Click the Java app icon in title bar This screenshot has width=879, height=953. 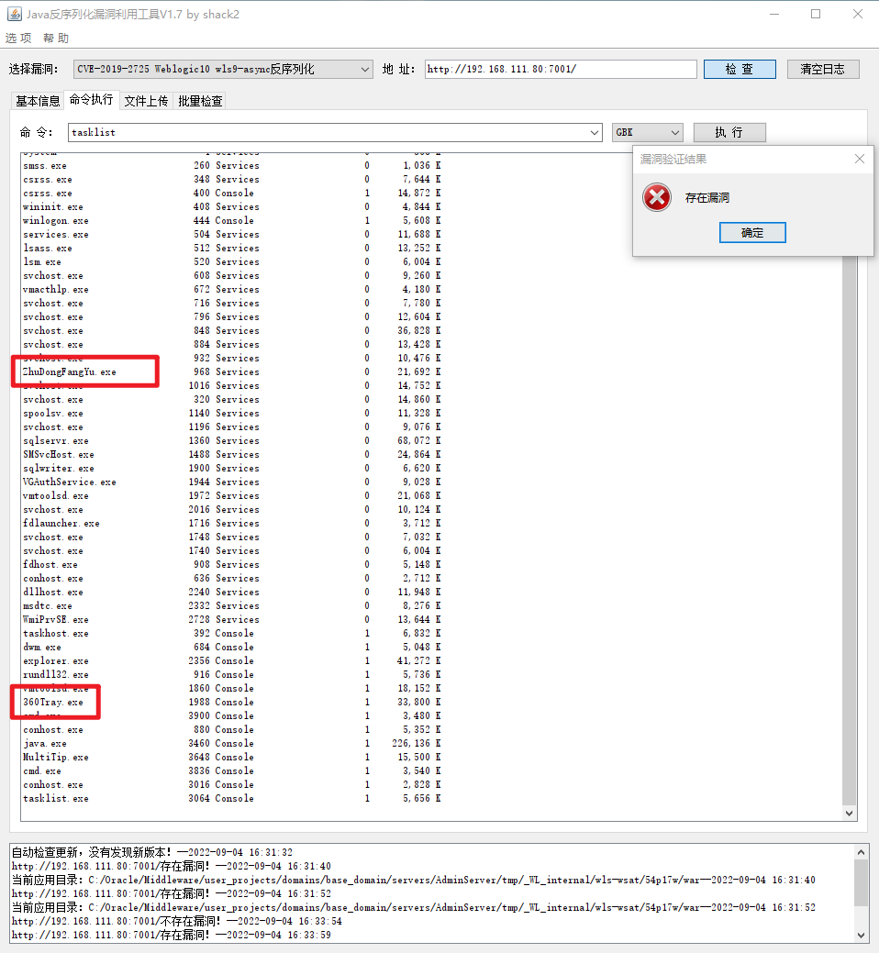click(14, 14)
